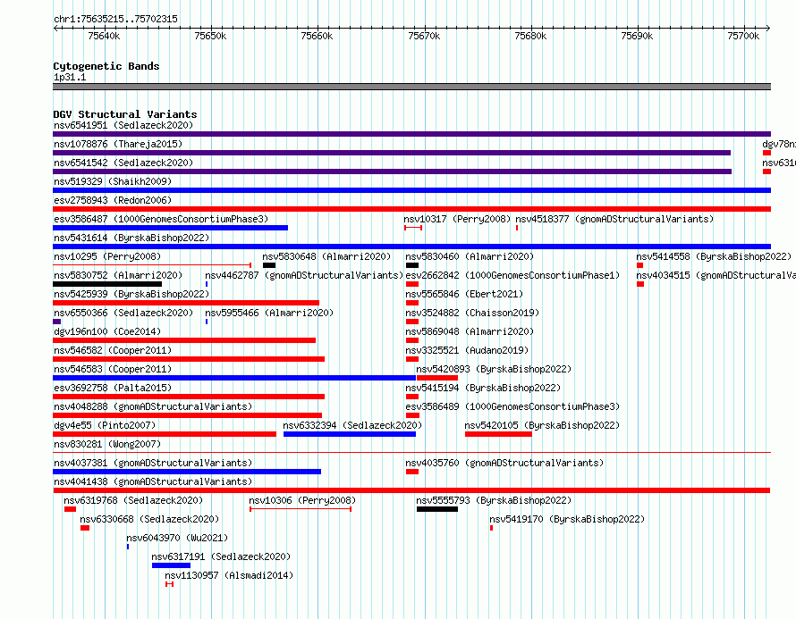This screenshot has width=796, height=619.
Task: Click the nsv6541951 (Sedlazeck2020) variant label
Action: (x=123, y=125)
